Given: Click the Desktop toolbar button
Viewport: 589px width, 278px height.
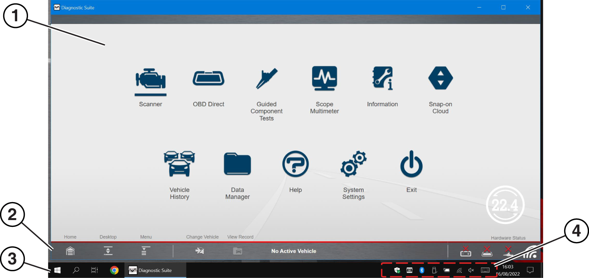Looking at the screenshot, I should (x=108, y=251).
